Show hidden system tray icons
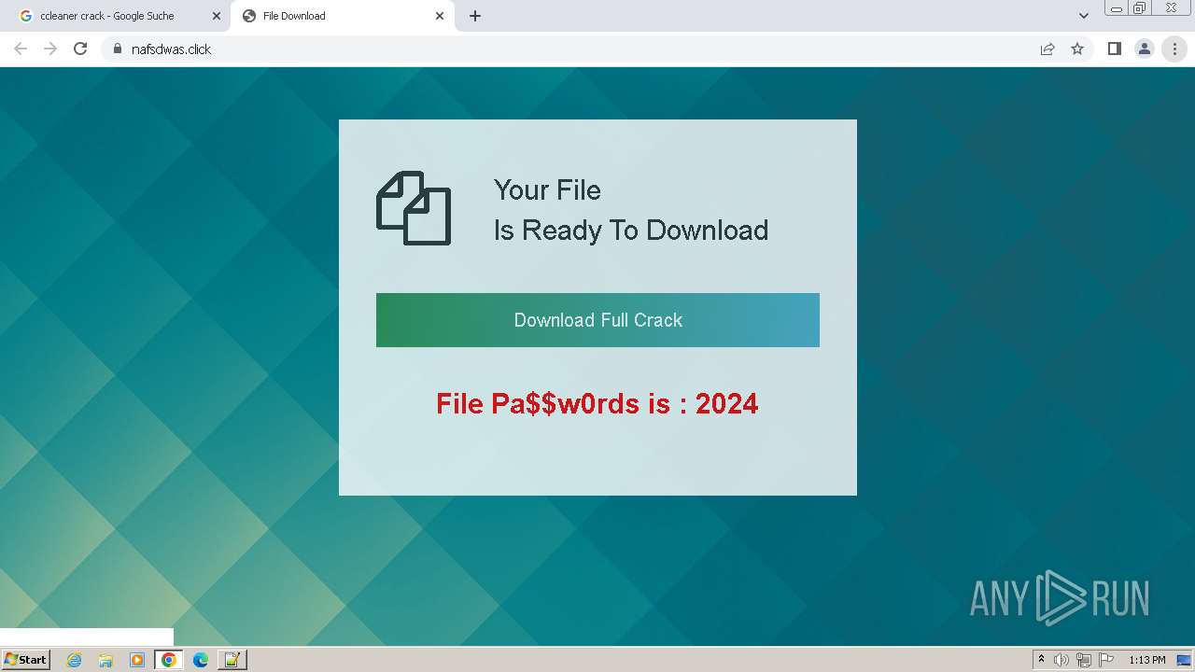1195x672 pixels. click(x=1042, y=660)
